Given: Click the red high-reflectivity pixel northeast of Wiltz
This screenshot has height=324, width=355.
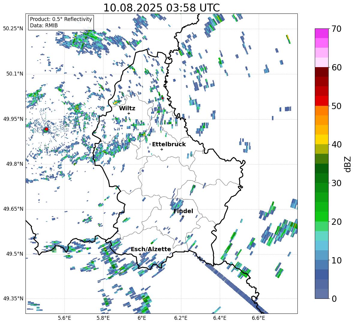Looking at the screenshot, I should coord(163,98).
